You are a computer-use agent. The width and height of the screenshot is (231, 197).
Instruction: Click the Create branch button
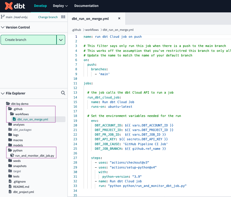point(29,40)
